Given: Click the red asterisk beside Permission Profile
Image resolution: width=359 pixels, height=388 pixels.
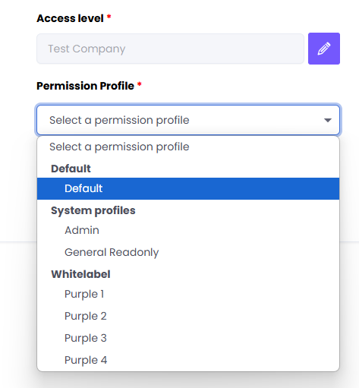Looking at the screenshot, I should coord(139,84).
